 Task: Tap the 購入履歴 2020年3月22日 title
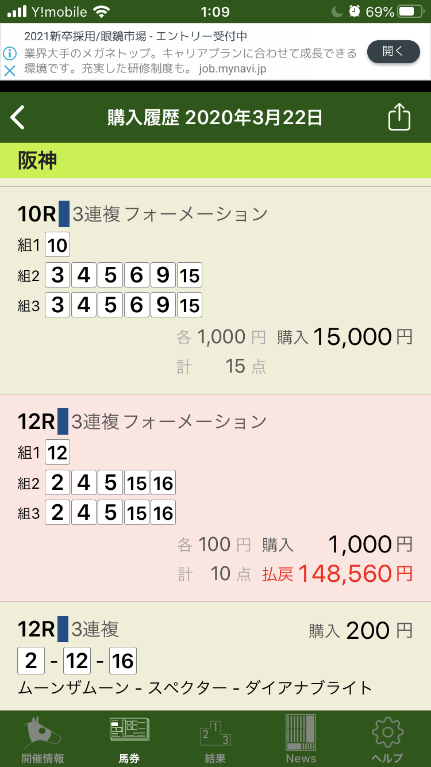(215, 117)
